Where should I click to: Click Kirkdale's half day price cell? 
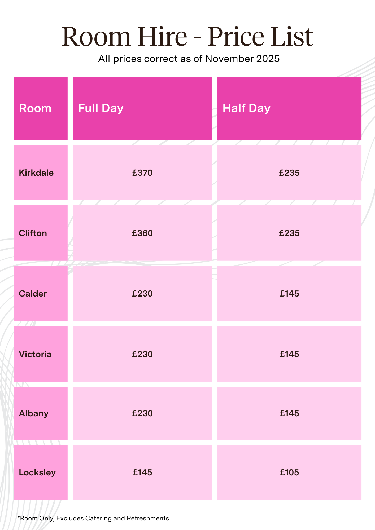tap(289, 173)
